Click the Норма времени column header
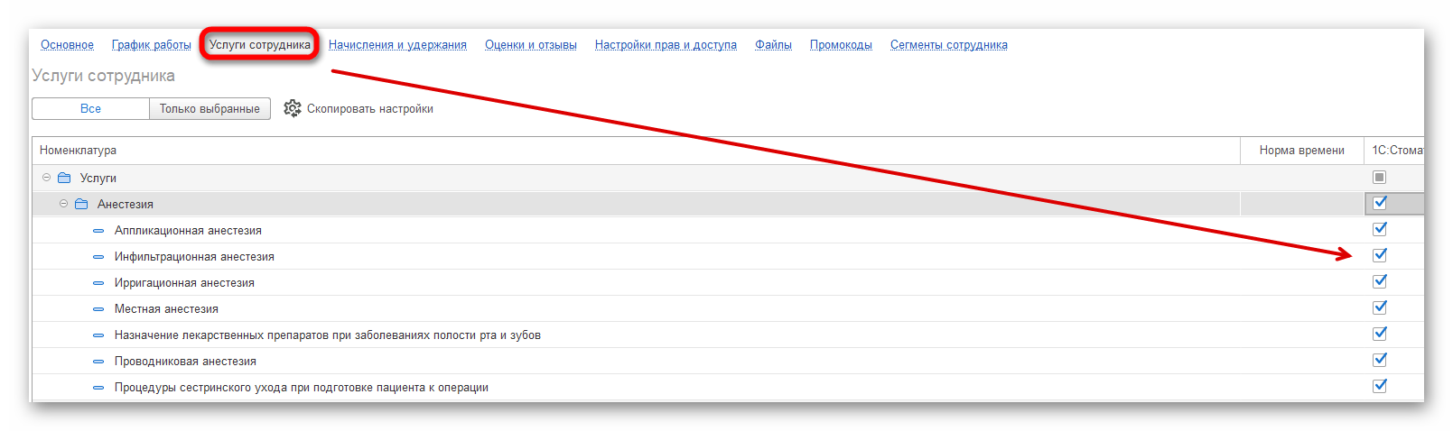 tap(1302, 151)
